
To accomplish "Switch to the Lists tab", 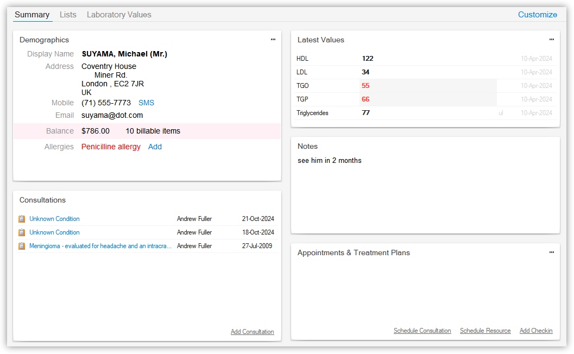I will pyautogui.click(x=68, y=15).
